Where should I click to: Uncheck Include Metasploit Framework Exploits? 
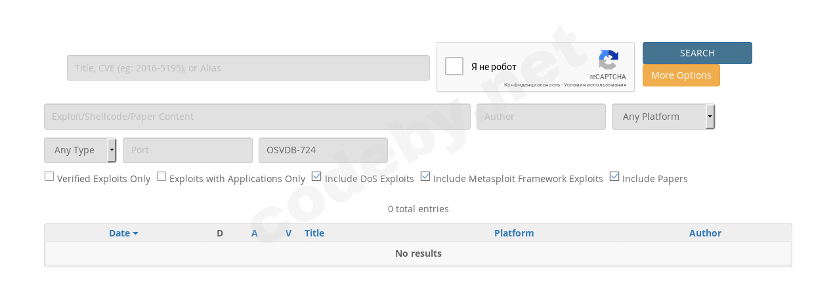[425, 176]
